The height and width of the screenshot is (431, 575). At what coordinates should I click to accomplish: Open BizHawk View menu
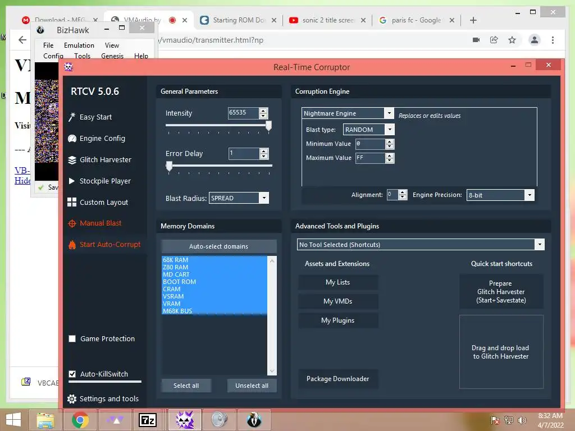112,45
